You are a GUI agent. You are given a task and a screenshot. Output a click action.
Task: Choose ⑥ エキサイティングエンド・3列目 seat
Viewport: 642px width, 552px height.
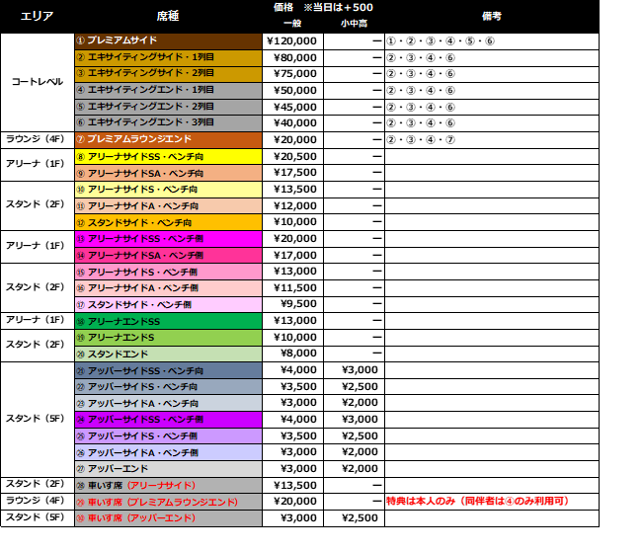tap(168, 123)
